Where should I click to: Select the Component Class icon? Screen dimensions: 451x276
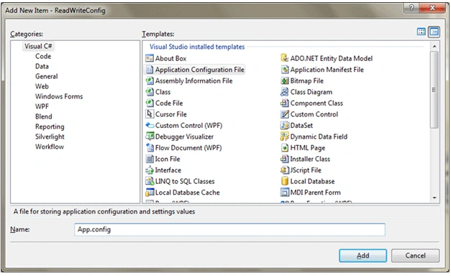[x=284, y=103]
